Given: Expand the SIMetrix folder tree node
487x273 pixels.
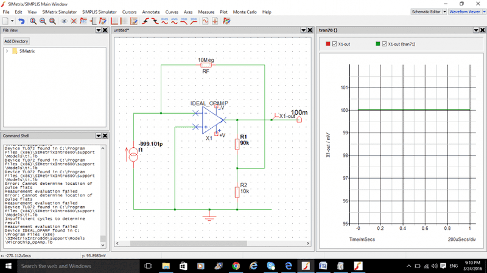Looking at the screenshot, I should point(7,51).
